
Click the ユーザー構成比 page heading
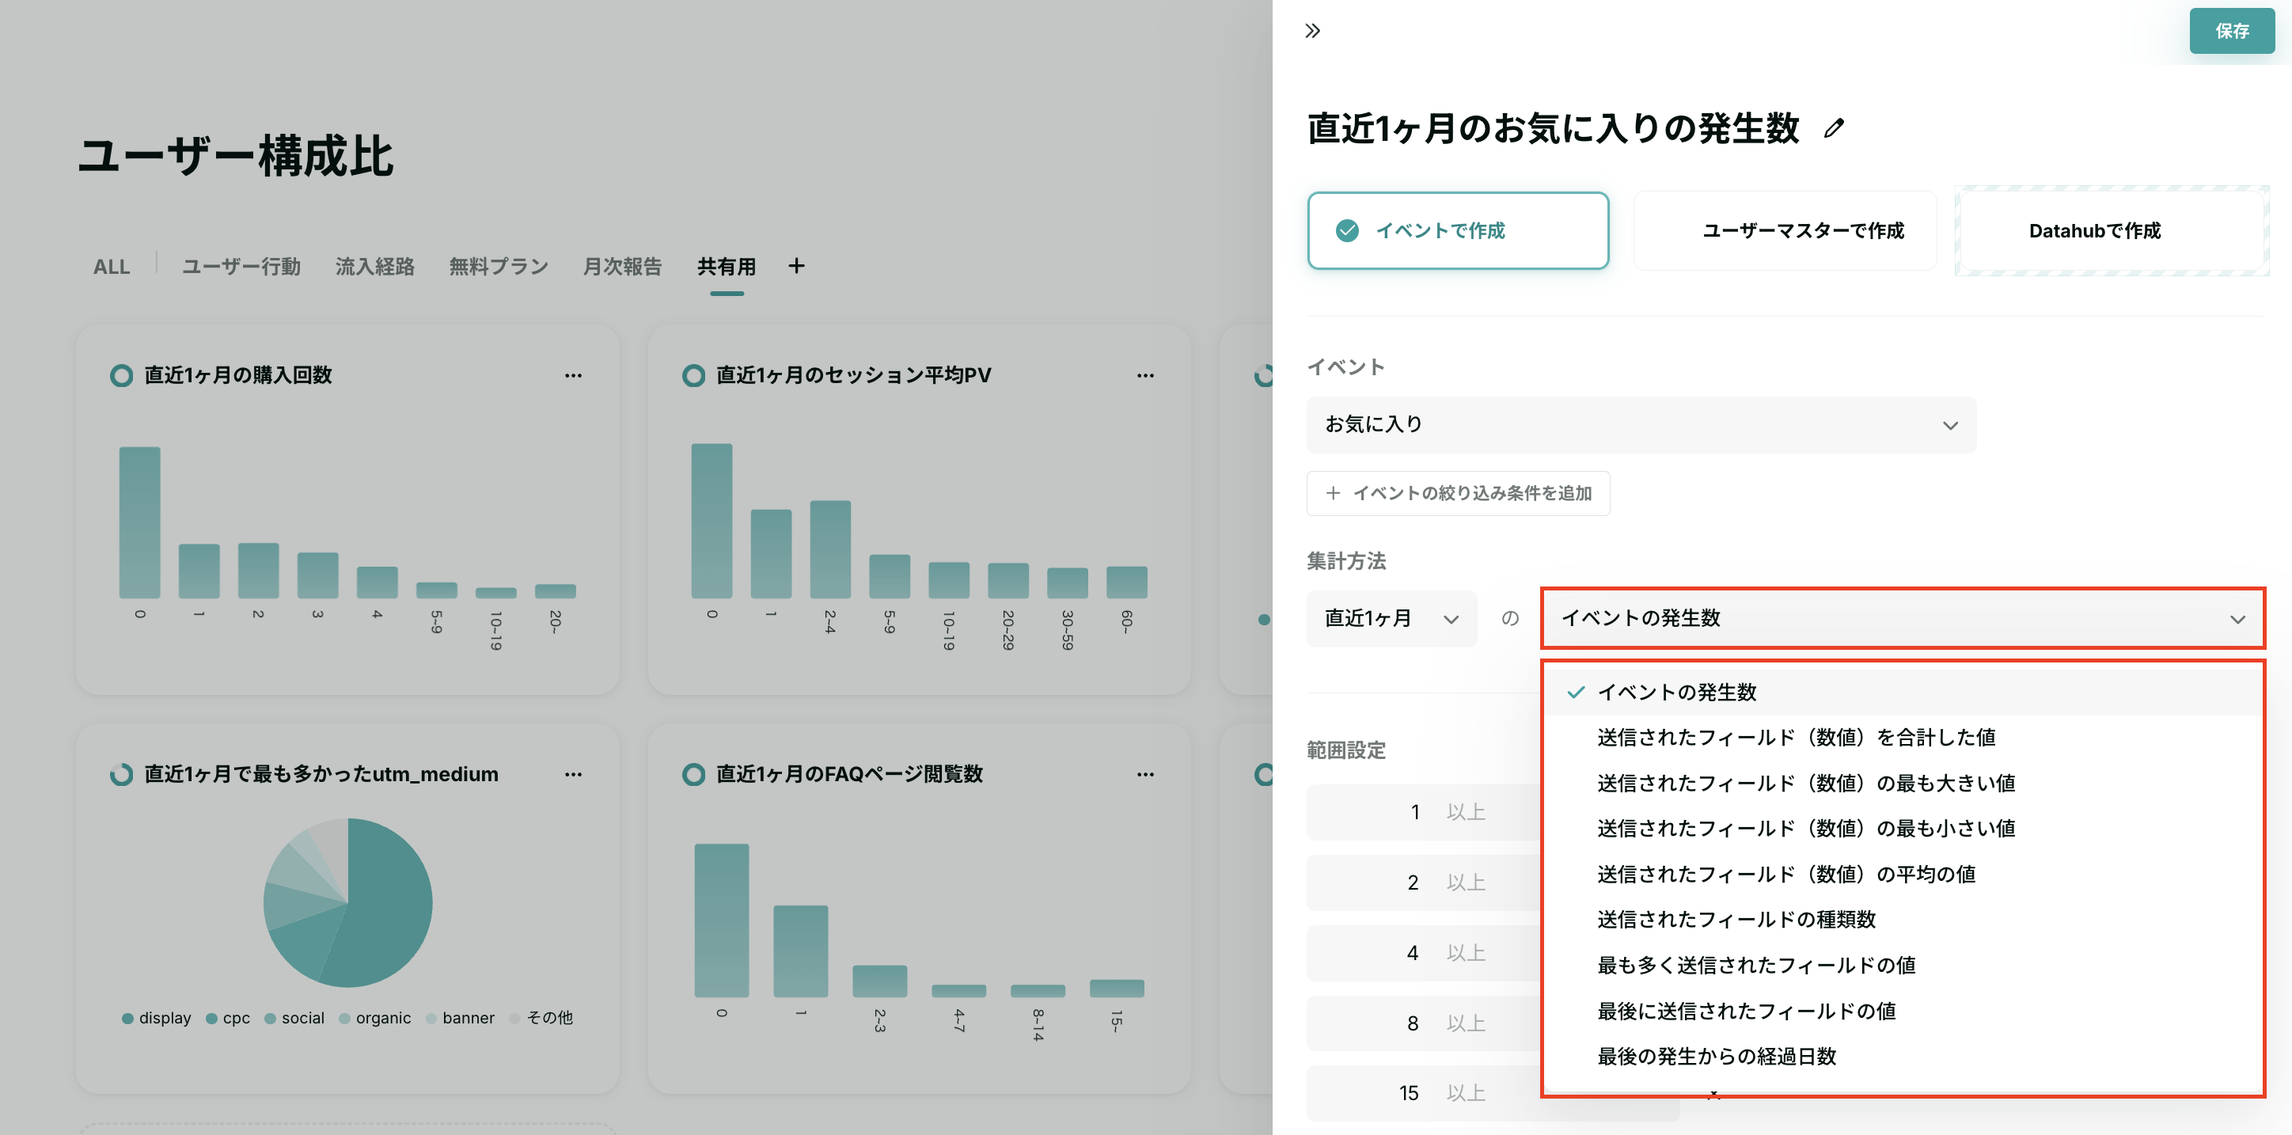tap(235, 156)
